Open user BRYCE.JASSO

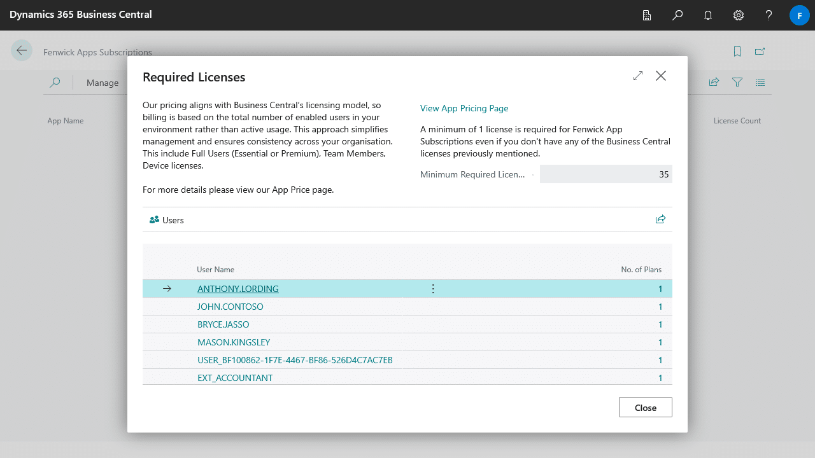pos(223,324)
